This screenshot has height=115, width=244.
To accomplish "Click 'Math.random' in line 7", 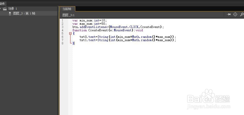I will pos(142,40).
